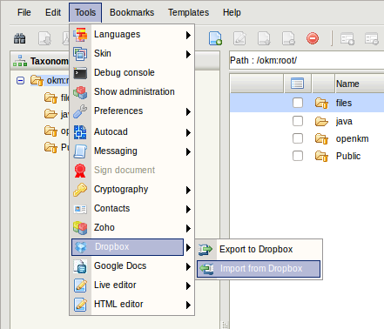Check the openkm folder checkbox
This screenshot has width=384, height=329.
tap(298, 138)
